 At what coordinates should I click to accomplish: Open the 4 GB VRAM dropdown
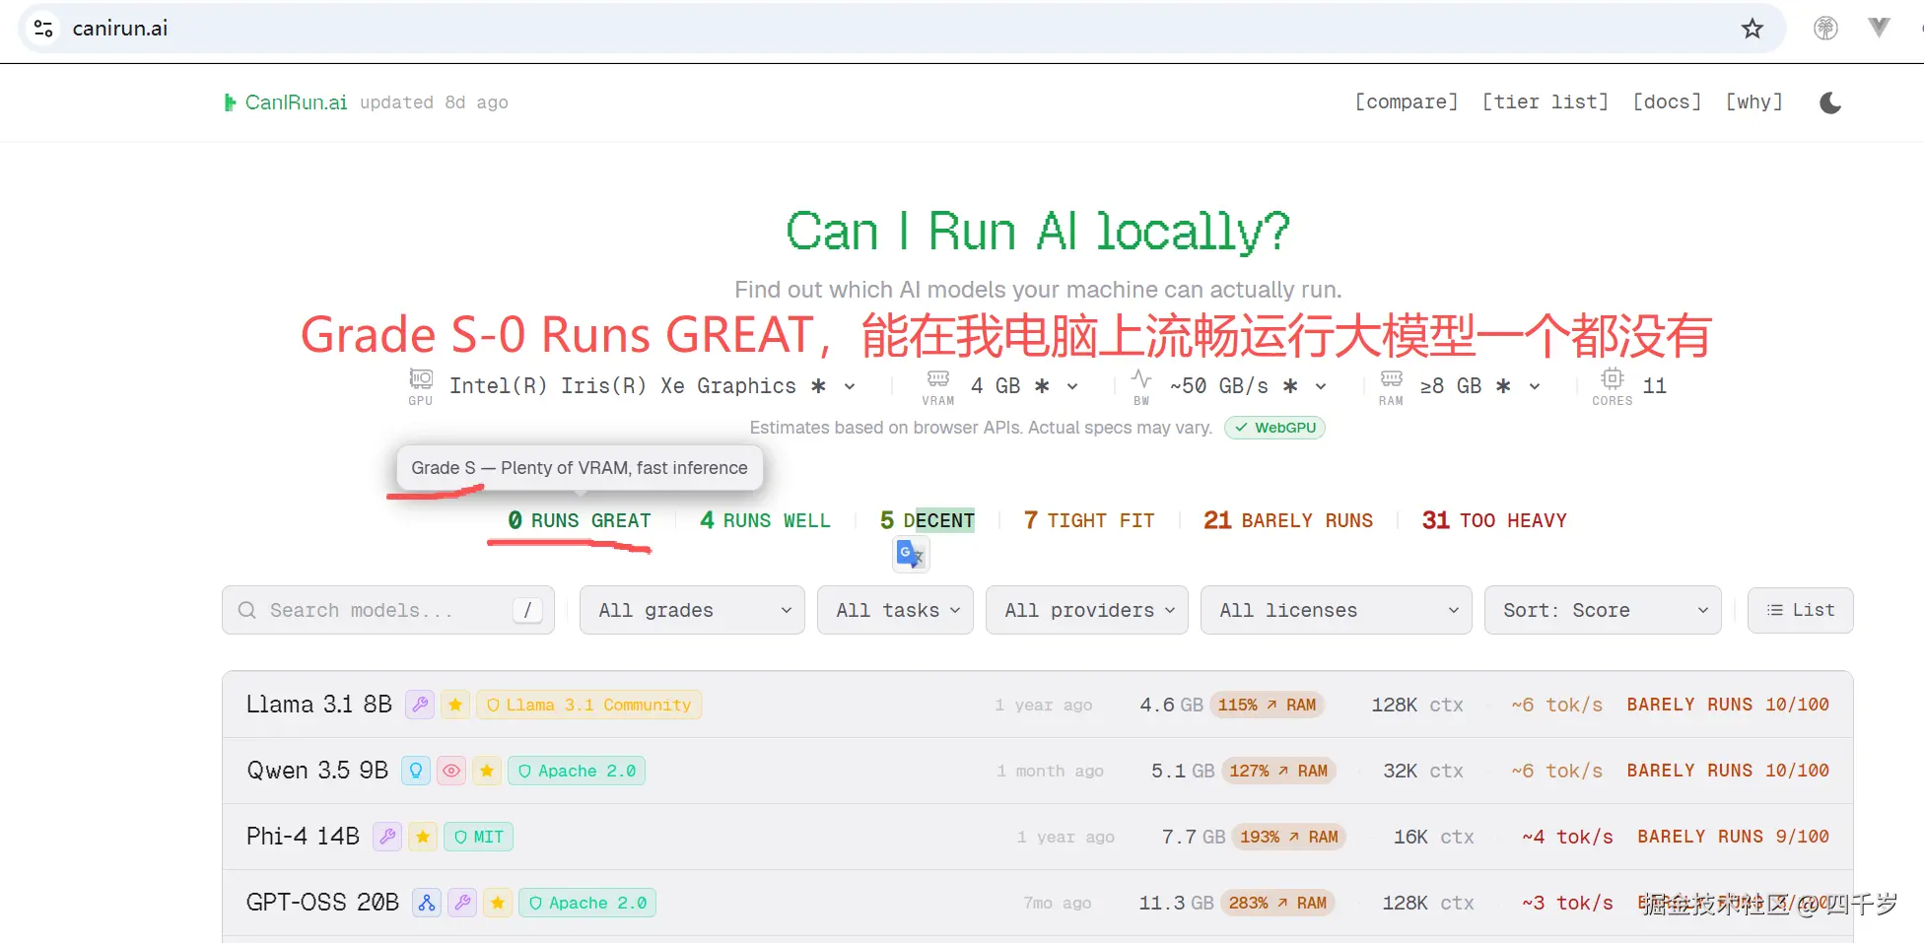(x=1024, y=386)
